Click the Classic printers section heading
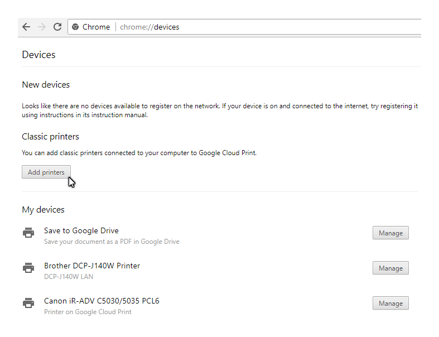Screen dimensions: 439x337 point(50,136)
